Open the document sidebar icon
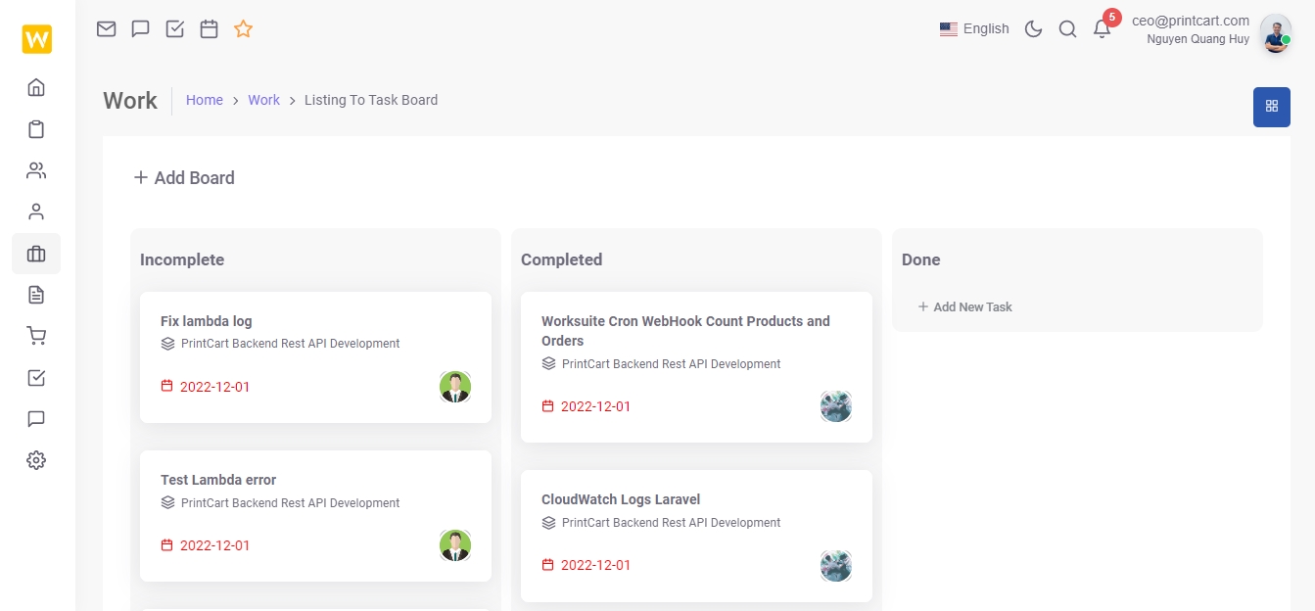This screenshot has width=1315, height=611. coord(36,295)
